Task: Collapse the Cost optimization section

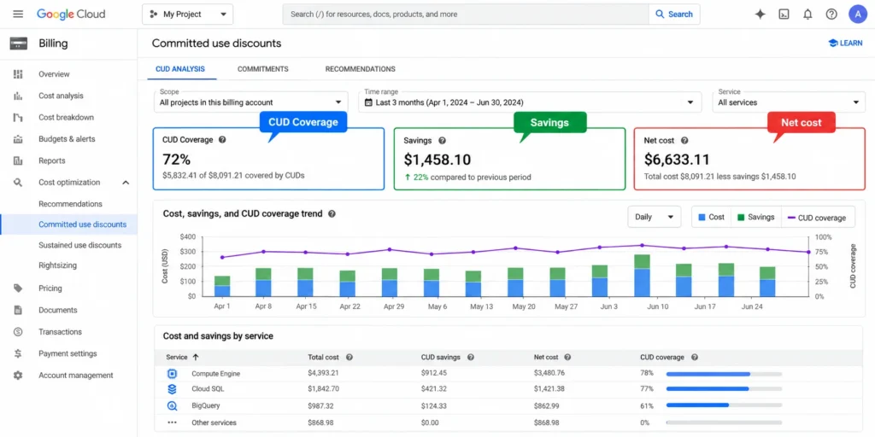Action: (x=126, y=183)
